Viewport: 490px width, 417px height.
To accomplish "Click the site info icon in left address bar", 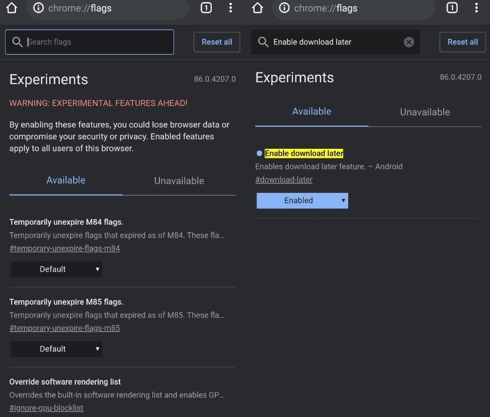I will [38, 8].
